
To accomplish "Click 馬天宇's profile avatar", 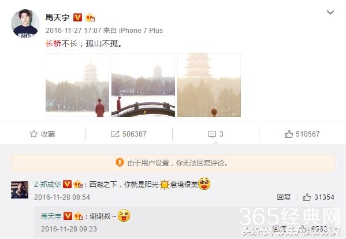I will click(x=25, y=24).
